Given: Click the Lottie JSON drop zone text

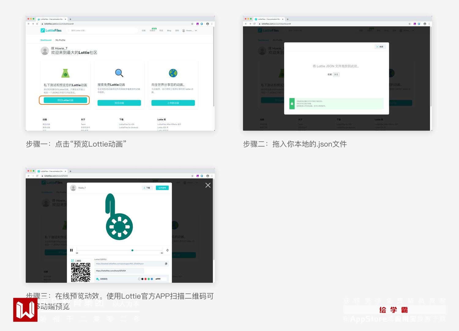Looking at the screenshot, I should click(336, 66).
